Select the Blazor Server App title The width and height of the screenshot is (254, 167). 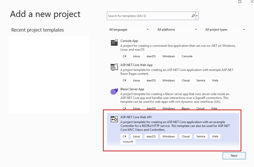pyautogui.click(x=132, y=89)
